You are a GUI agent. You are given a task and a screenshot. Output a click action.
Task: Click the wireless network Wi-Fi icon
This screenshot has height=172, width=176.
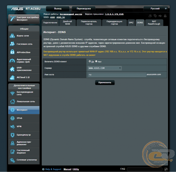(x=12, y=93)
